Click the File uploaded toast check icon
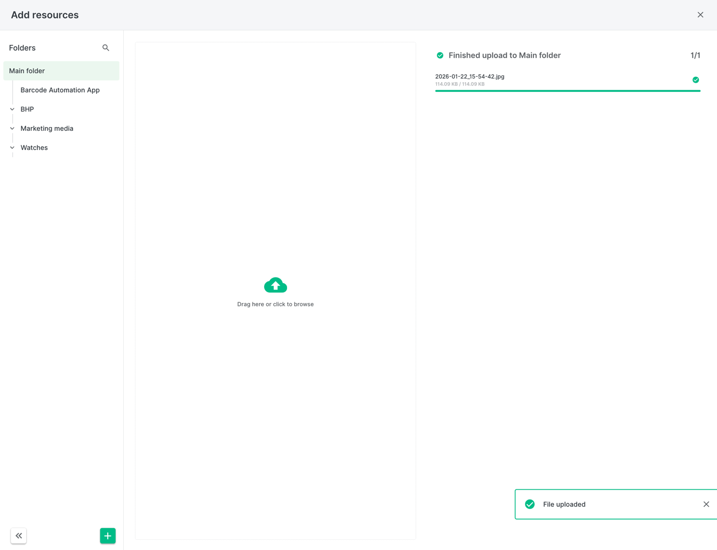Viewport: 717px width, 550px height. click(530, 504)
